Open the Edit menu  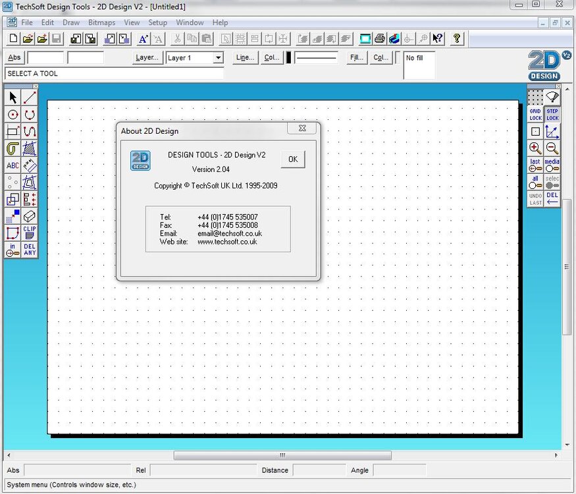pyautogui.click(x=47, y=23)
